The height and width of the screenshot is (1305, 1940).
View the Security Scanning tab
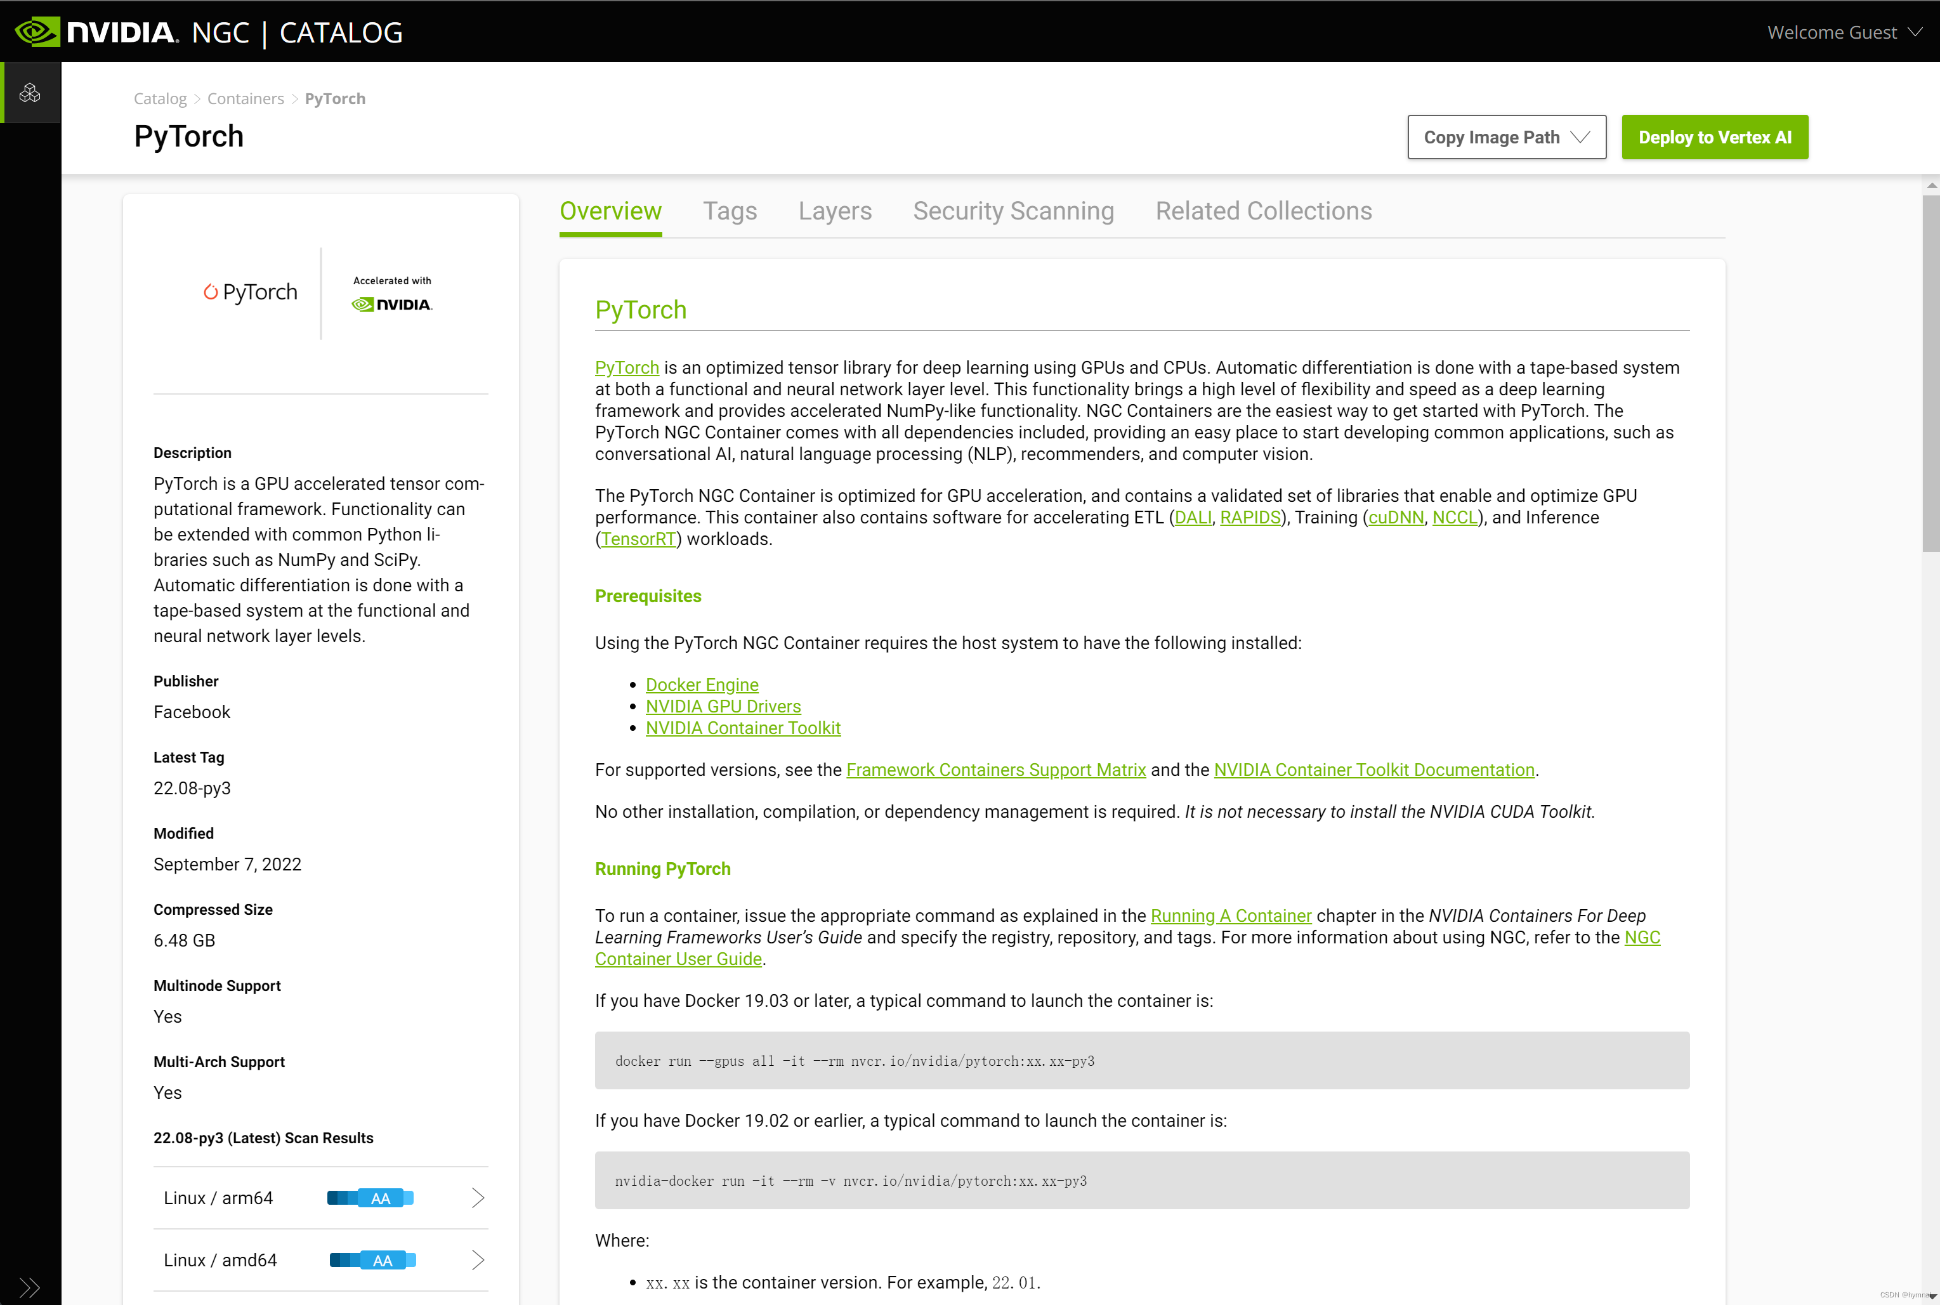[x=1014, y=211]
